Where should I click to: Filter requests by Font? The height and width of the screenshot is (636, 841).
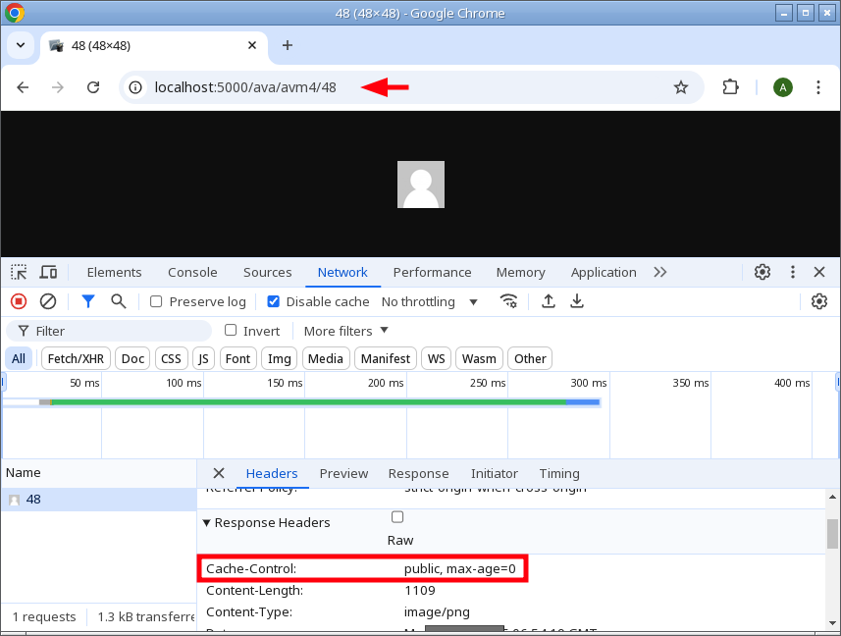(x=238, y=359)
